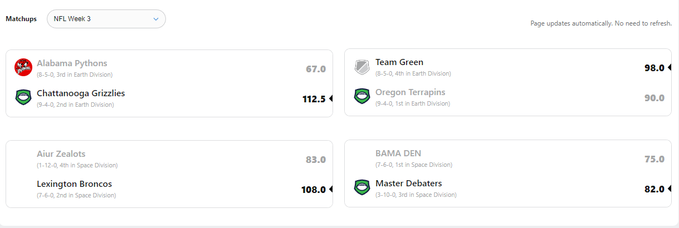Click the winner arrow beside 98.0 score
Image resolution: width=679 pixels, height=228 pixels.
(x=669, y=68)
